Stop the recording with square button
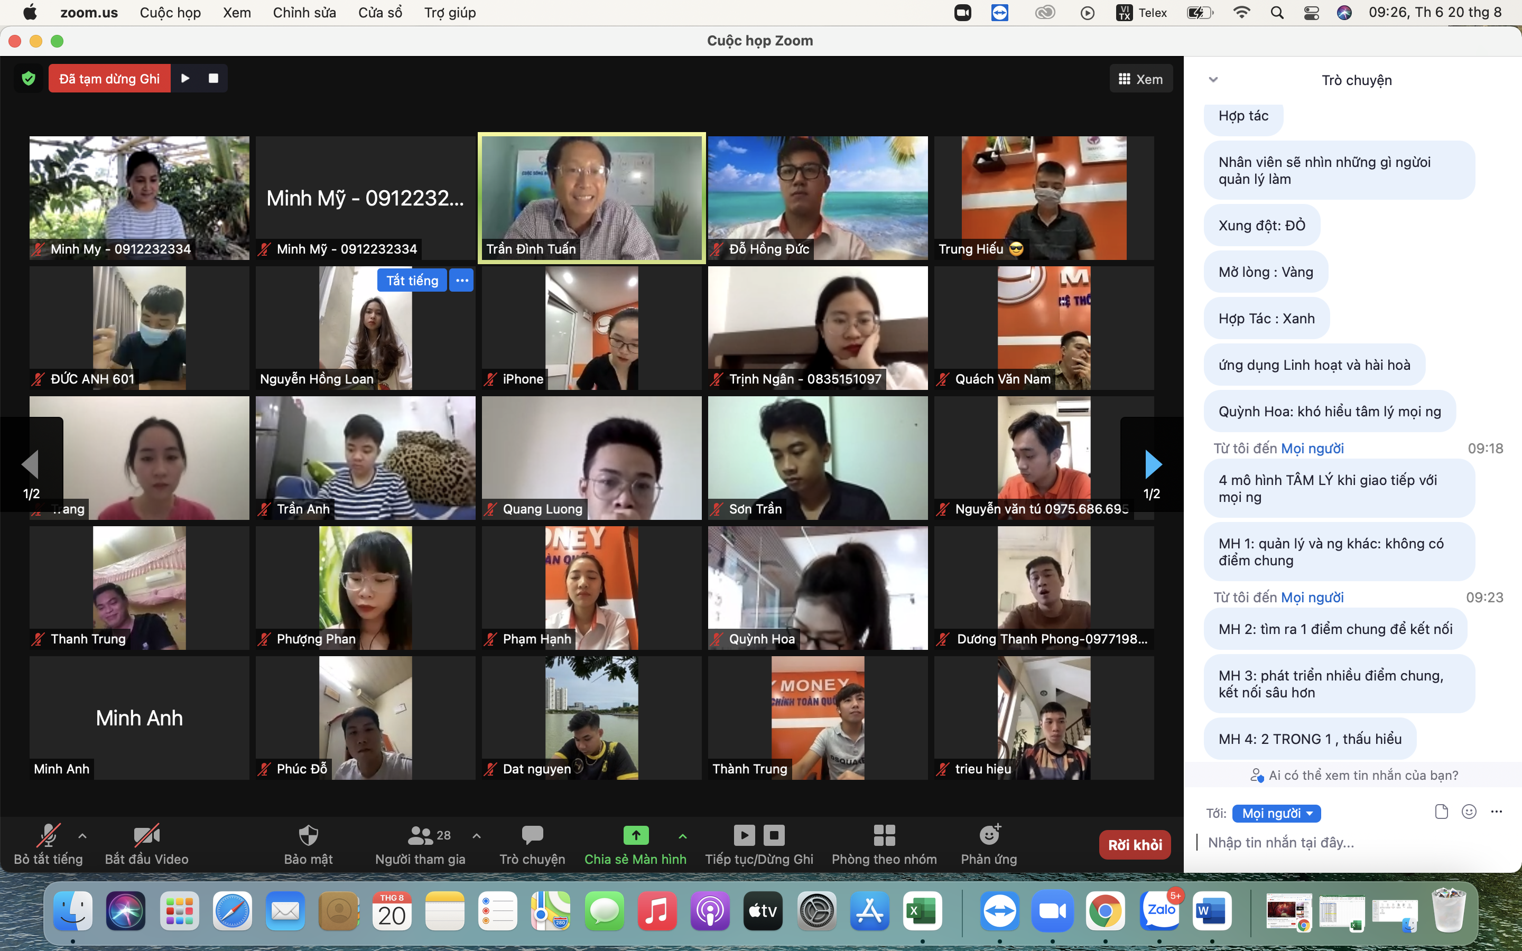1522x951 pixels. (x=213, y=79)
